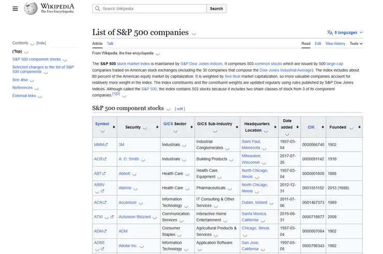Open Dublin, Ireland location link
Image resolution: width=383 pixels, height=254 pixels.
(x=255, y=202)
